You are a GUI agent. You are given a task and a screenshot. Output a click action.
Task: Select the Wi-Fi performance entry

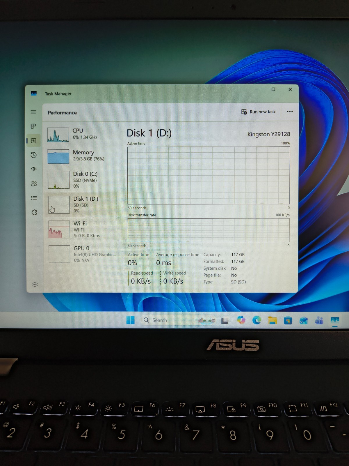(81, 229)
